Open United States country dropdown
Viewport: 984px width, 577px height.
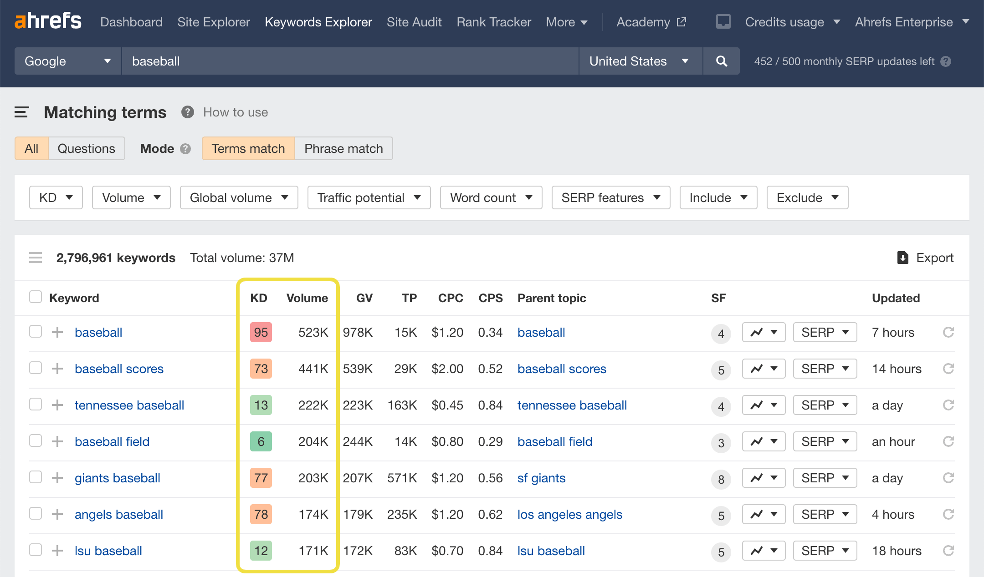click(640, 61)
